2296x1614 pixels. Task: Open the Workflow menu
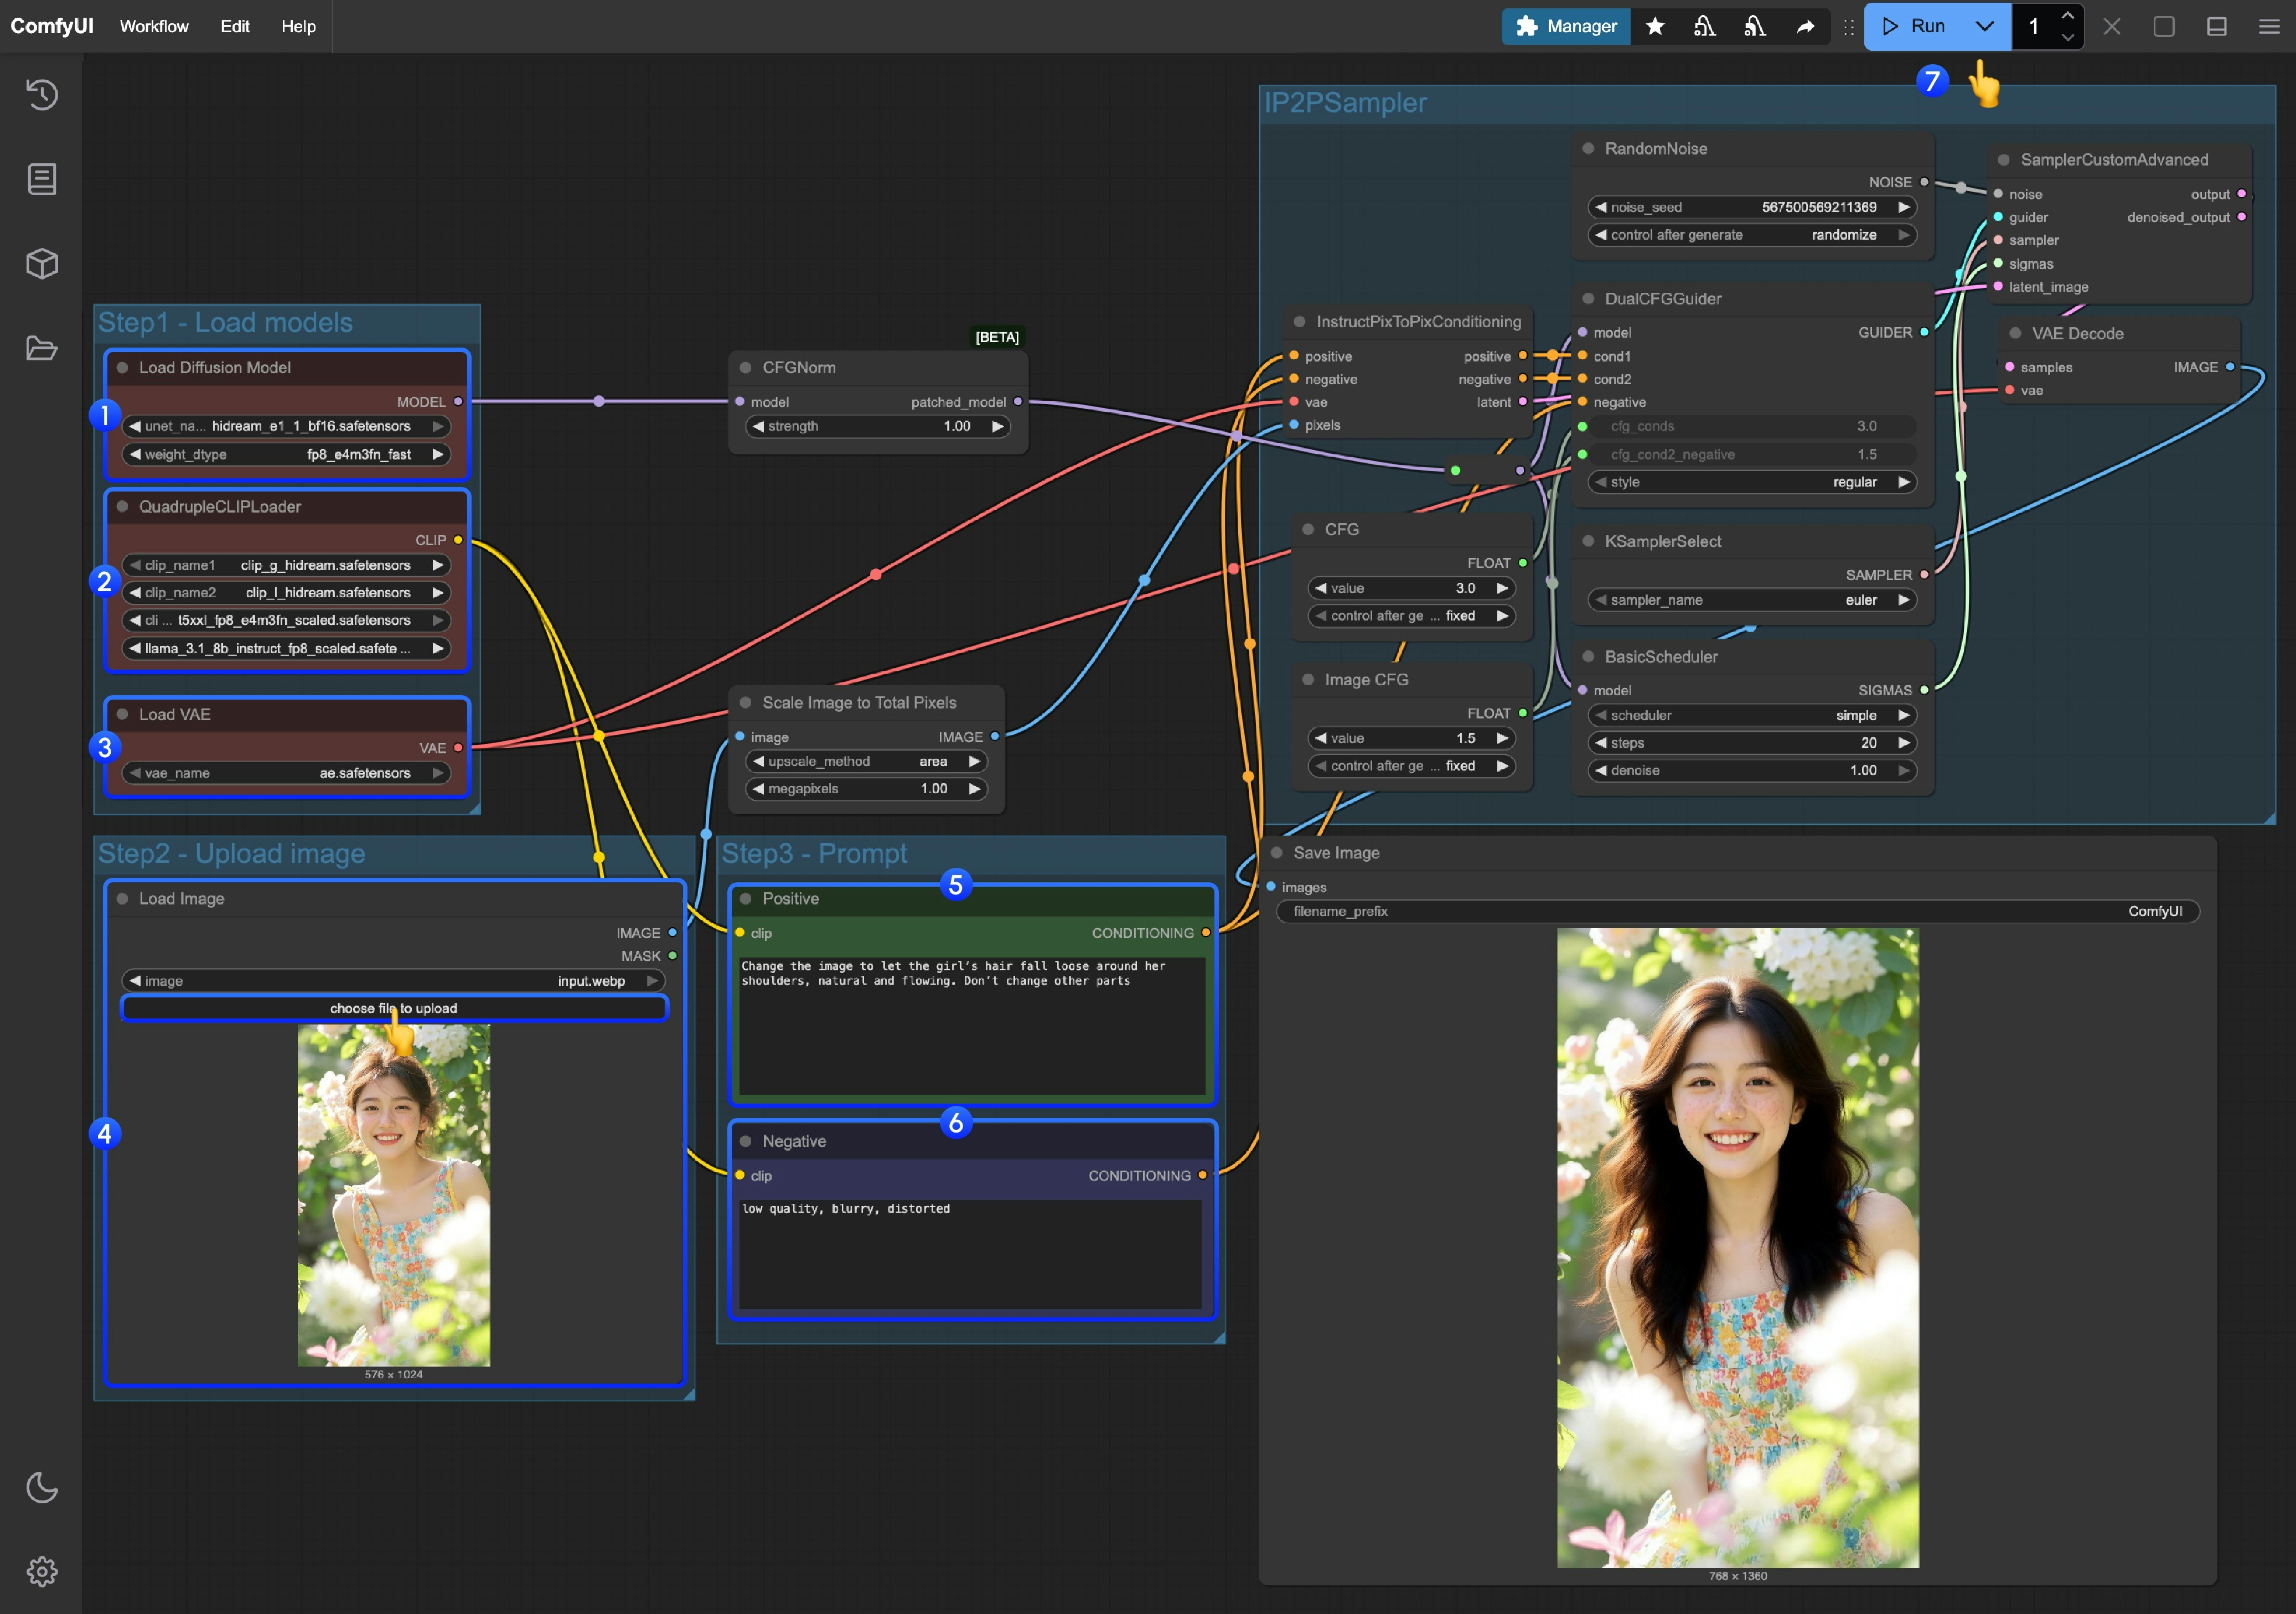tap(153, 26)
